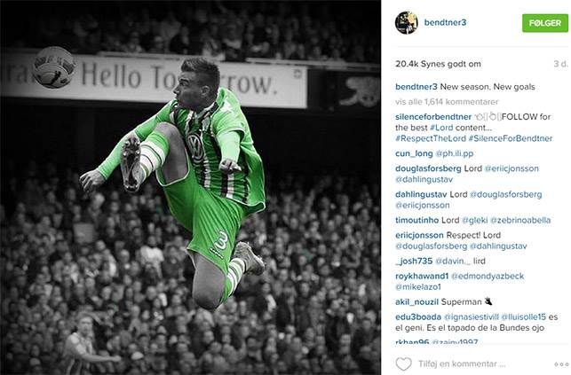Image resolution: width=571 pixels, height=375 pixels.
Task: Open the edu3boada commenter profile
Action: [418, 316]
